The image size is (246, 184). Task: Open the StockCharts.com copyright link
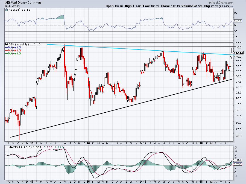coord(221,2)
